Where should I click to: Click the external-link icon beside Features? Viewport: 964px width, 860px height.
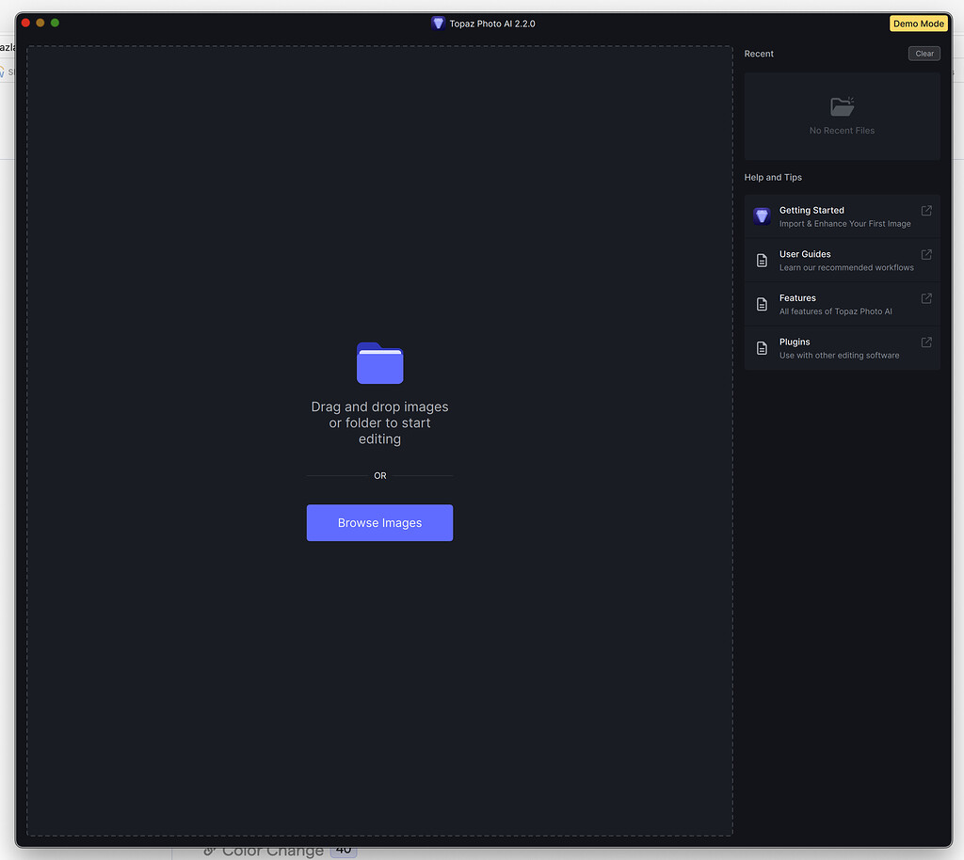924,298
